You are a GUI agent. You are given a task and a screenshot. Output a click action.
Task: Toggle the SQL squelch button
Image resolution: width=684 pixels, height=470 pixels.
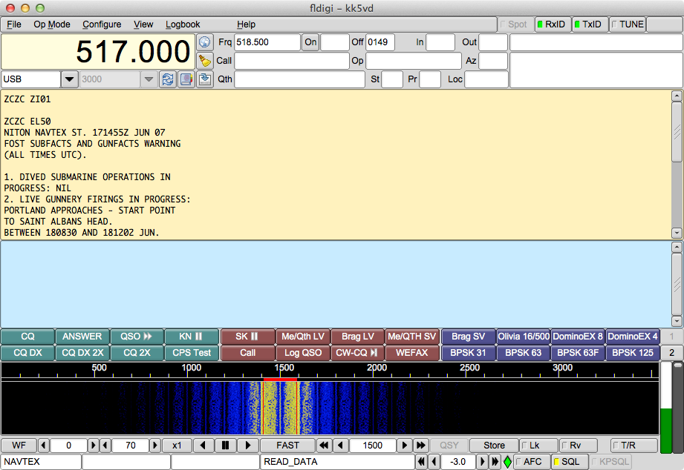567,462
